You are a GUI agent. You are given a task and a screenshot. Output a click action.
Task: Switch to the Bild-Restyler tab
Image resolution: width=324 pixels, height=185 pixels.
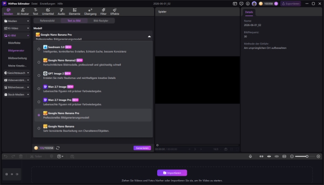tap(101, 21)
